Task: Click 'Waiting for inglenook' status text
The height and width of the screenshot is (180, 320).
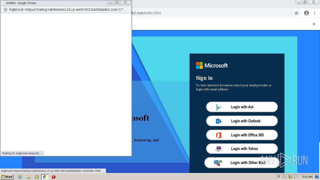Action: pyautogui.click(x=22, y=153)
